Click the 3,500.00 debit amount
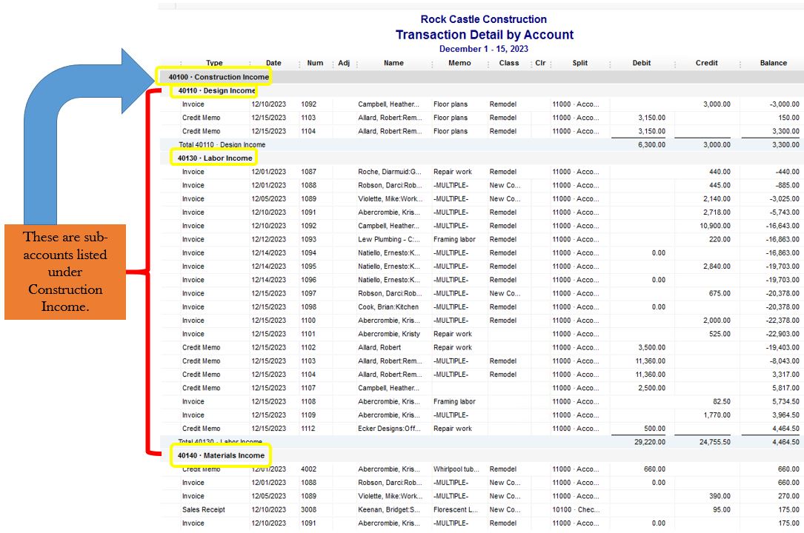Screen dimensions: 804x533 pyautogui.click(x=651, y=348)
